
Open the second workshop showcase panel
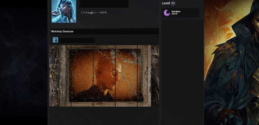tap(82, 76)
